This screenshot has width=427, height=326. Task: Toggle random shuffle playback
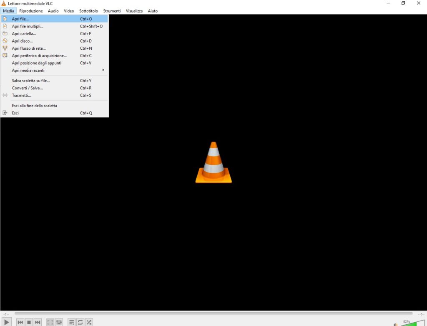[89, 322]
